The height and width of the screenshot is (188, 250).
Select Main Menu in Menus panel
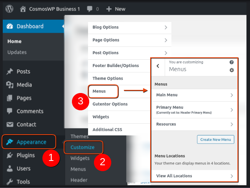[194, 95]
